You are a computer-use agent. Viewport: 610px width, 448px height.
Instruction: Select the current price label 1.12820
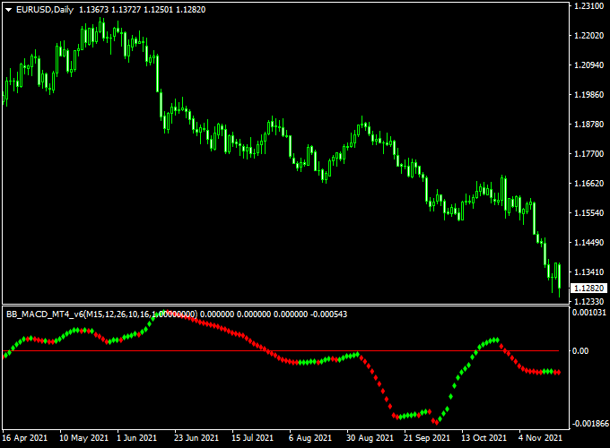tap(589, 288)
